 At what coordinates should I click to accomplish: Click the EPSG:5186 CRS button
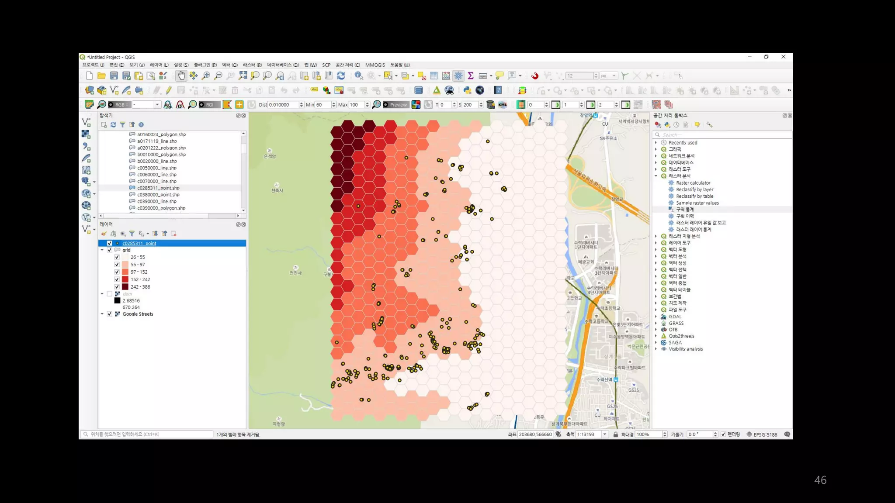click(x=762, y=434)
